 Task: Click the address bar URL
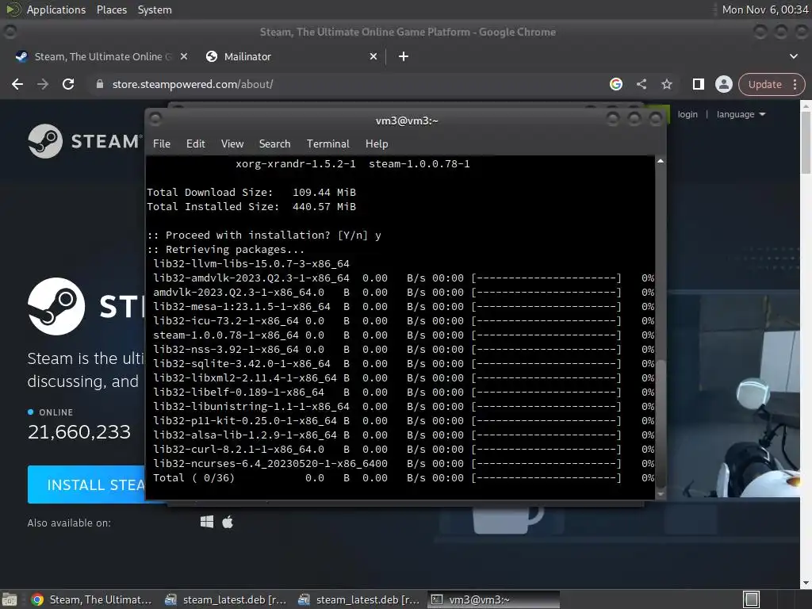(193, 84)
